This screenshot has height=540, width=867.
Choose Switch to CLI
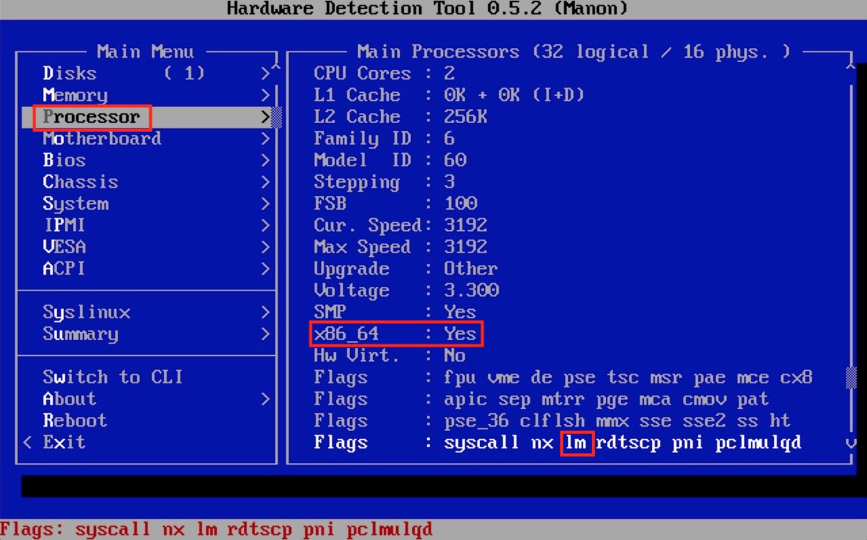pos(113,378)
